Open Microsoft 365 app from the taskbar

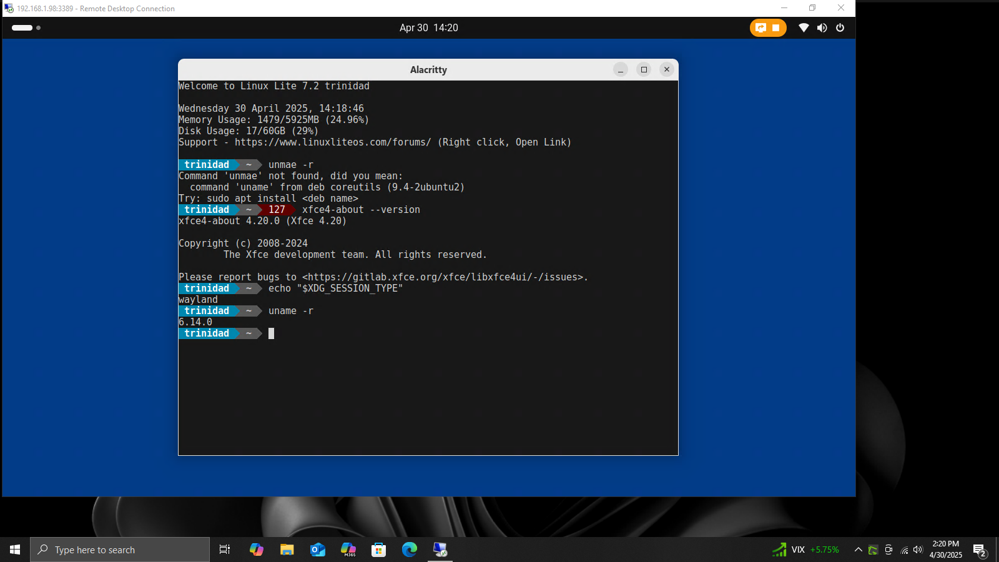point(348,550)
